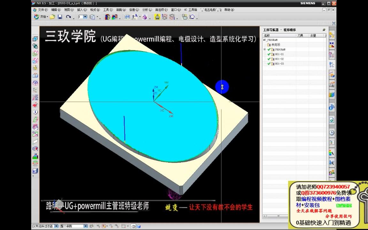Open the 开始 application dropdown

(42, 17)
